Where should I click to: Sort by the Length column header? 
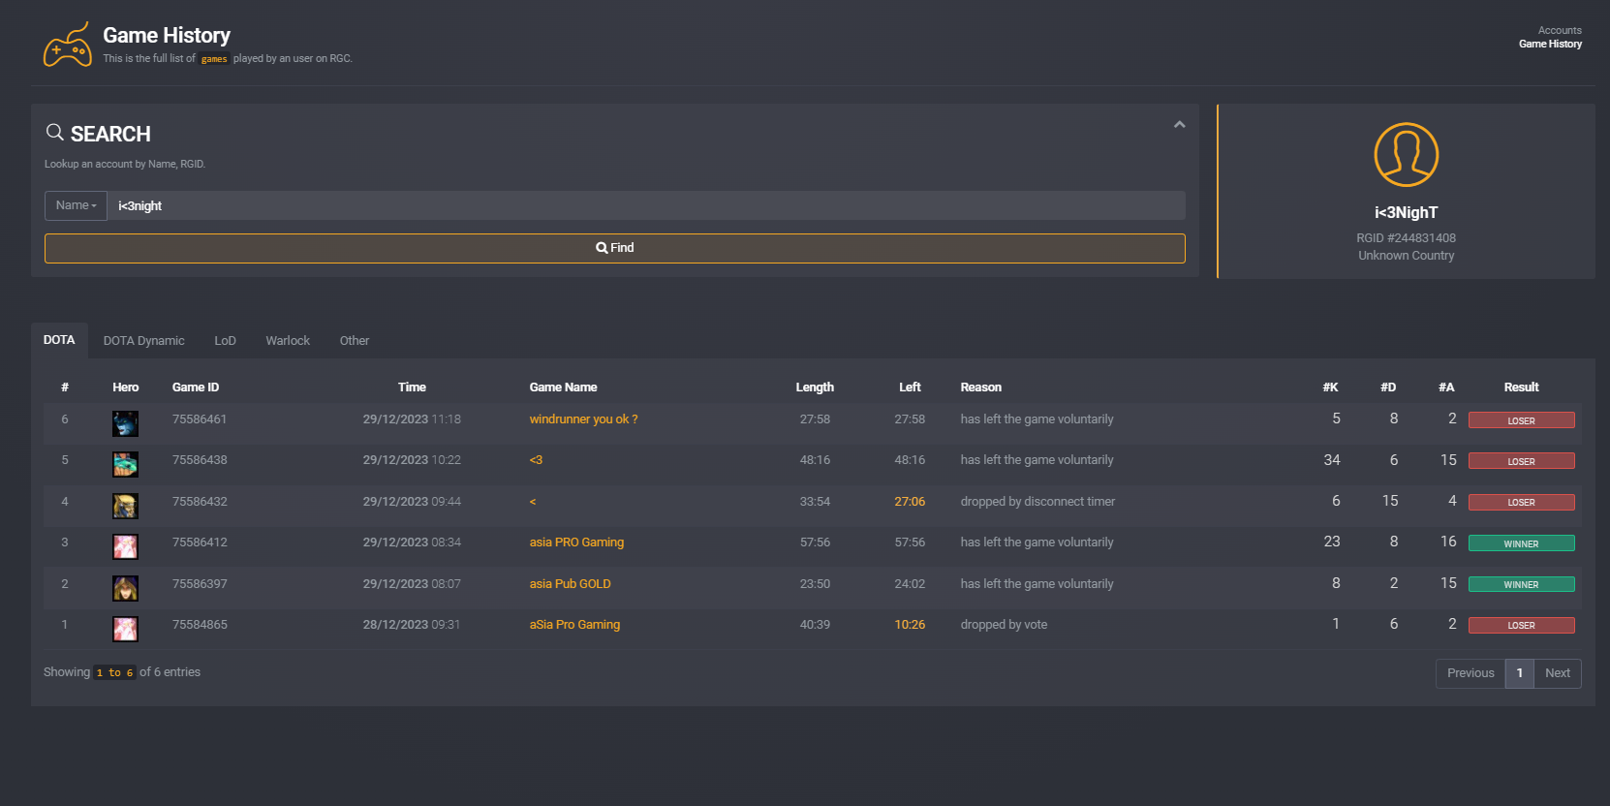(815, 387)
